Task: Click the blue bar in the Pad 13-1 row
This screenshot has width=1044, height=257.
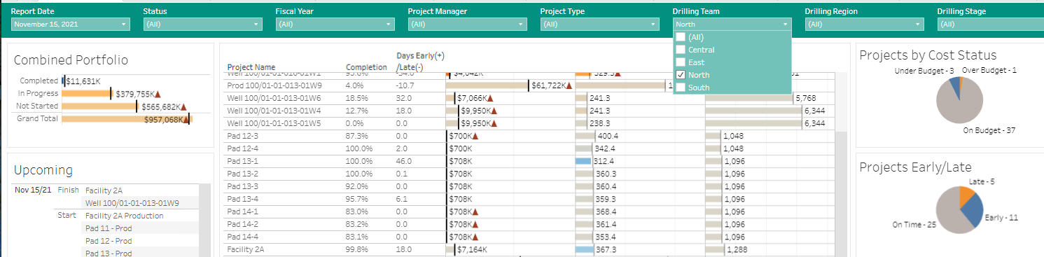Action: [x=583, y=161]
